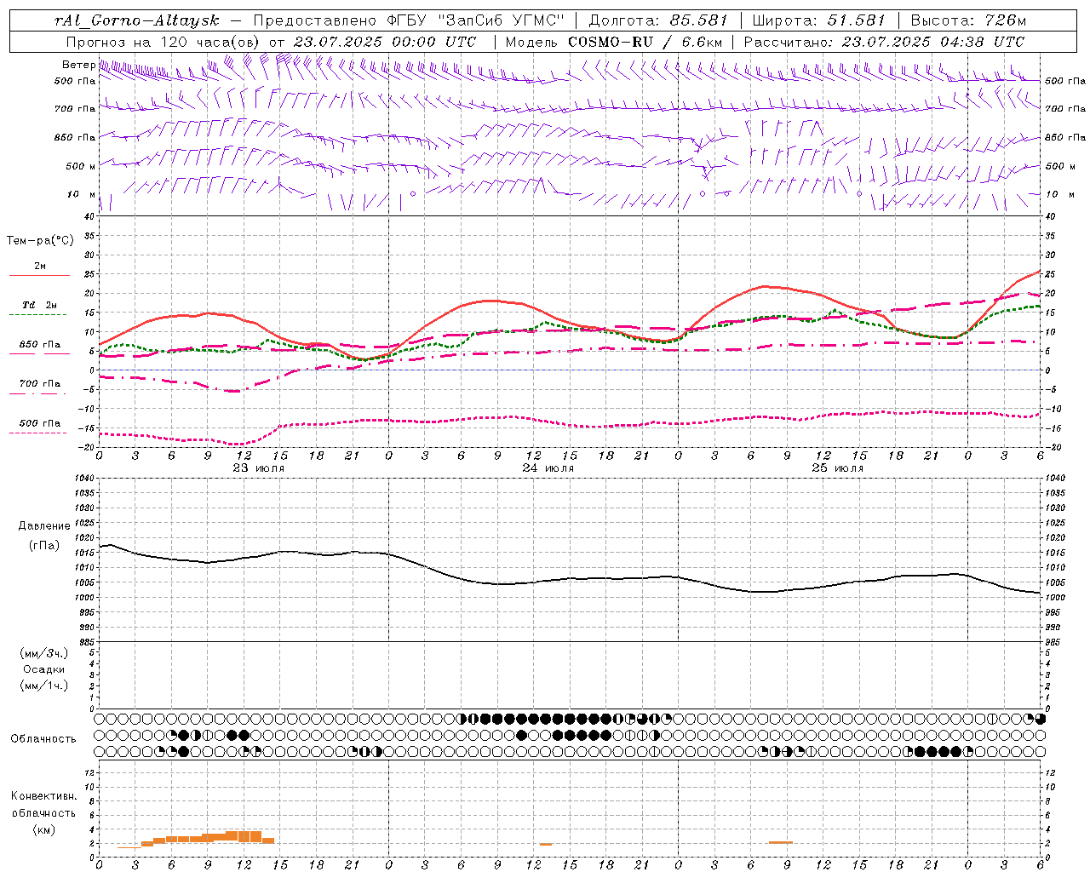Viewport: 1090px width, 872px height.
Task: Click the Td 2м dew point legend entry
Action: pos(39,308)
